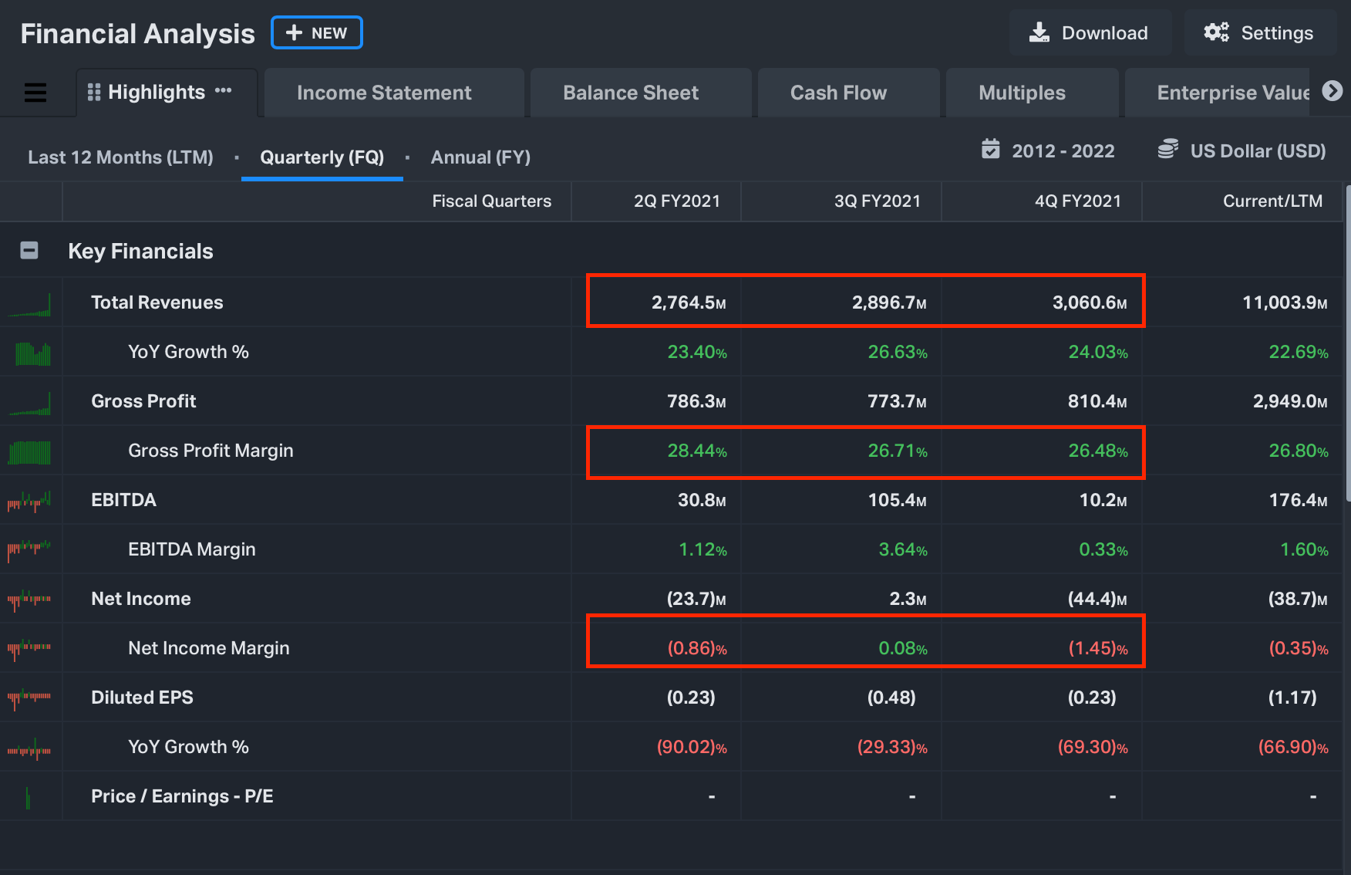Create new analysis with NEW button
The image size is (1351, 875).
pyautogui.click(x=317, y=33)
